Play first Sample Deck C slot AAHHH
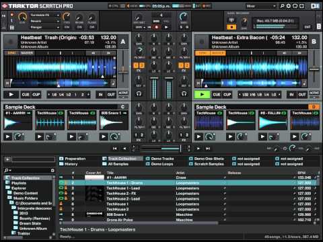The image size is (323, 242). tap(7, 136)
